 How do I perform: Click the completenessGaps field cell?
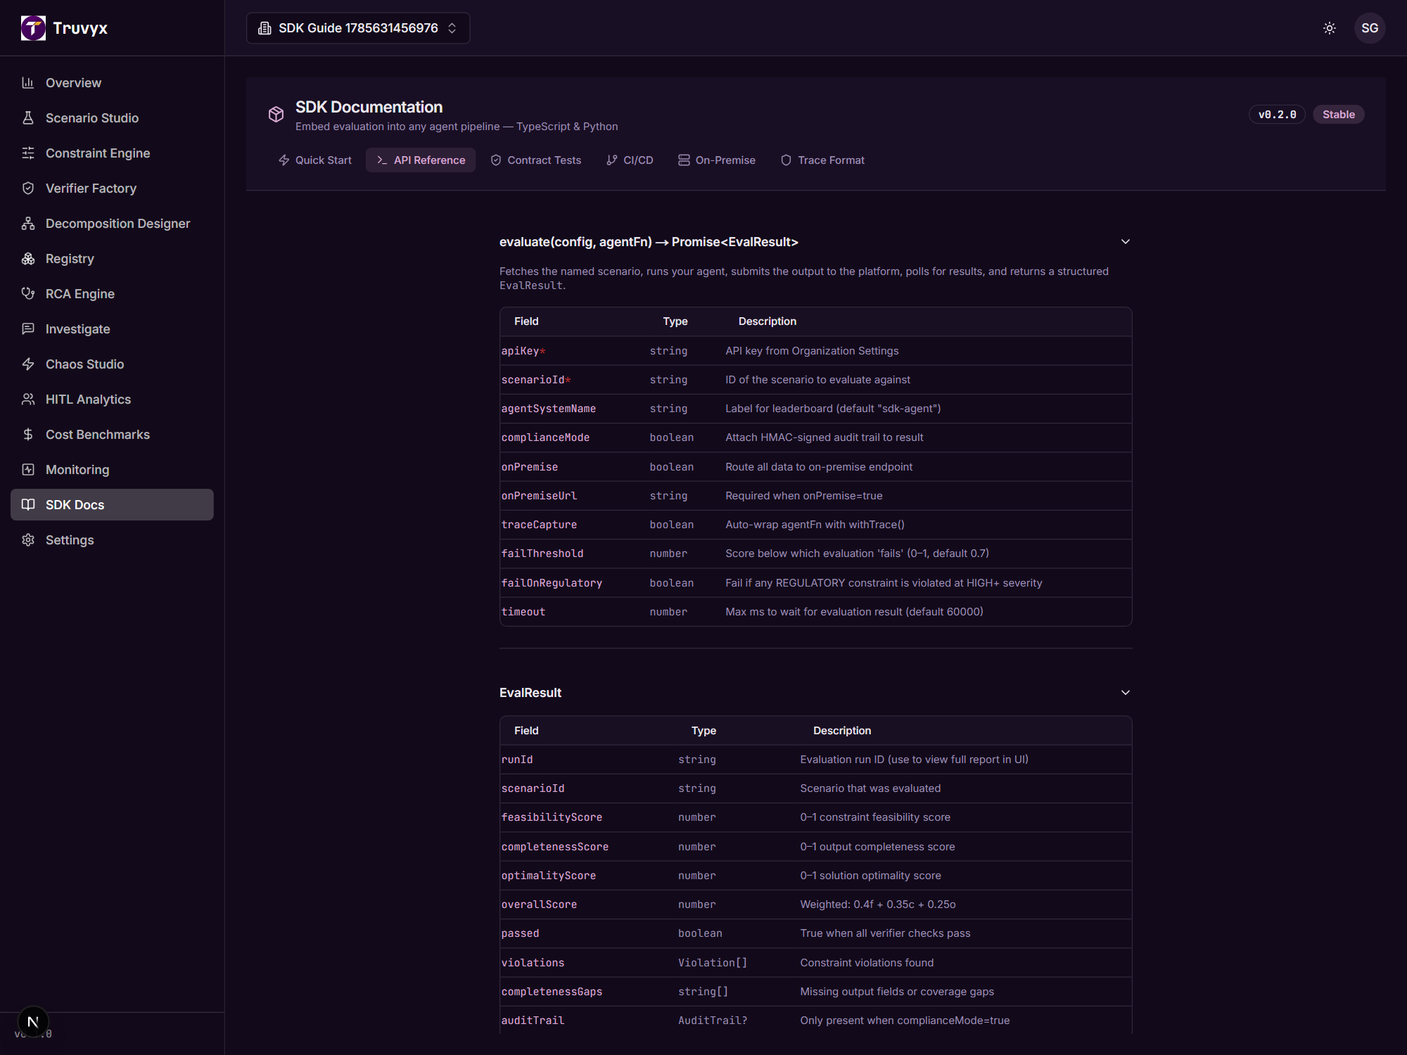tap(552, 992)
